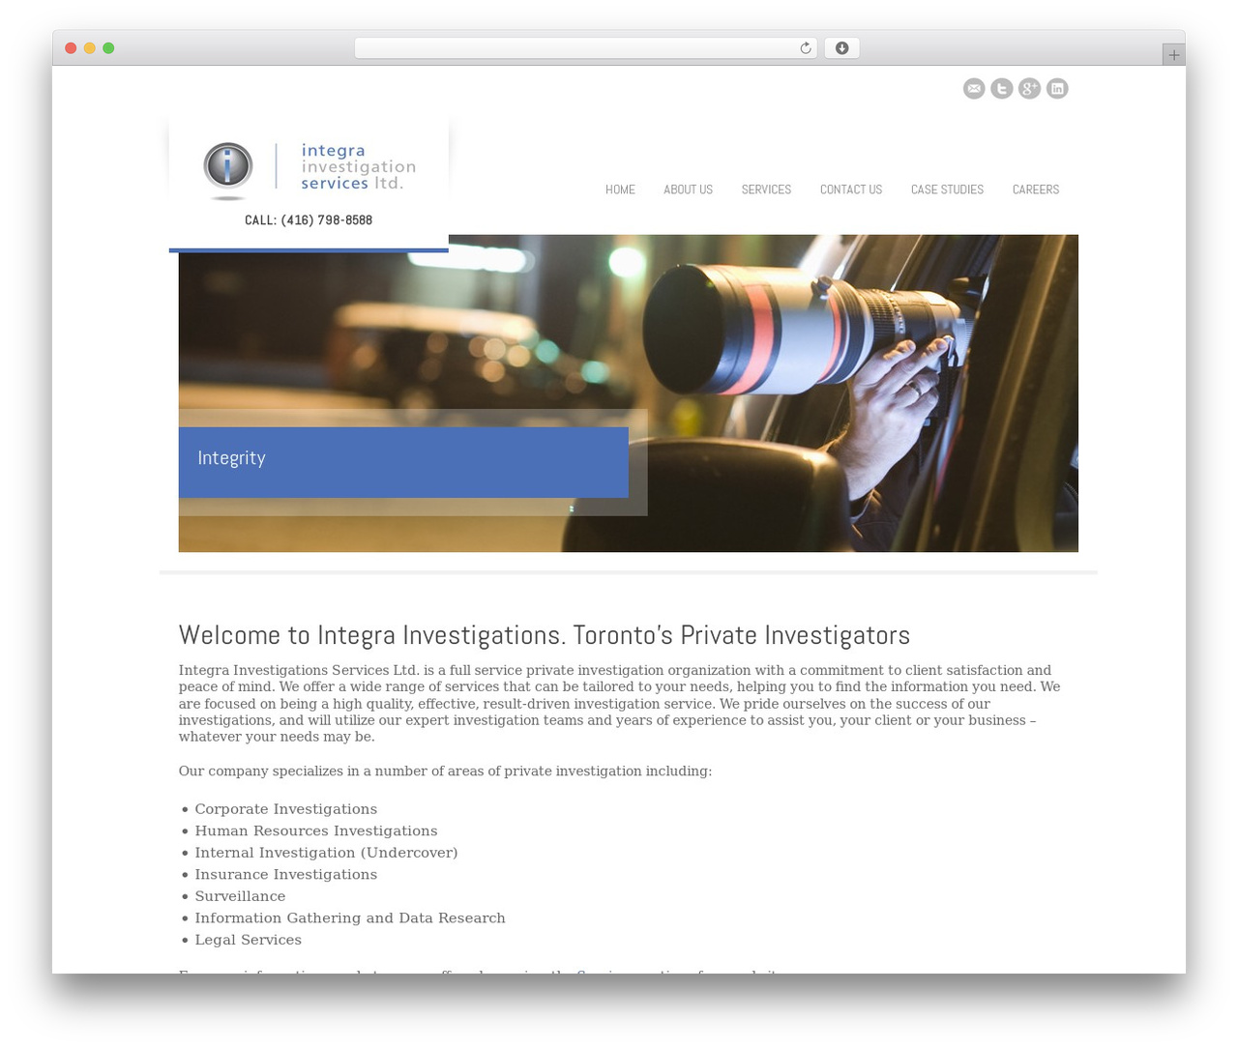Click the Insurance Investigations list item
1238x1048 pixels.
tap(285, 875)
